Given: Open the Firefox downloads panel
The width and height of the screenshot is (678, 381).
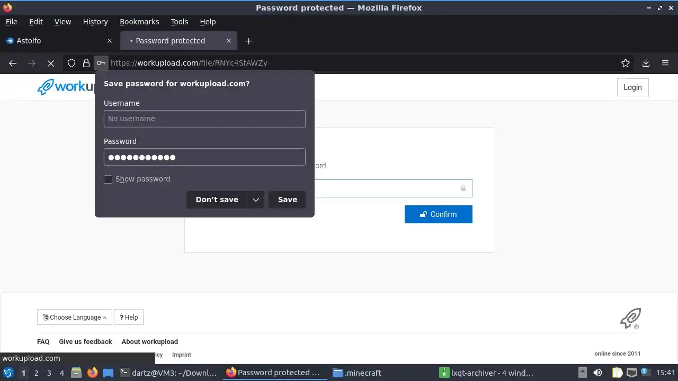Looking at the screenshot, I should 646,63.
